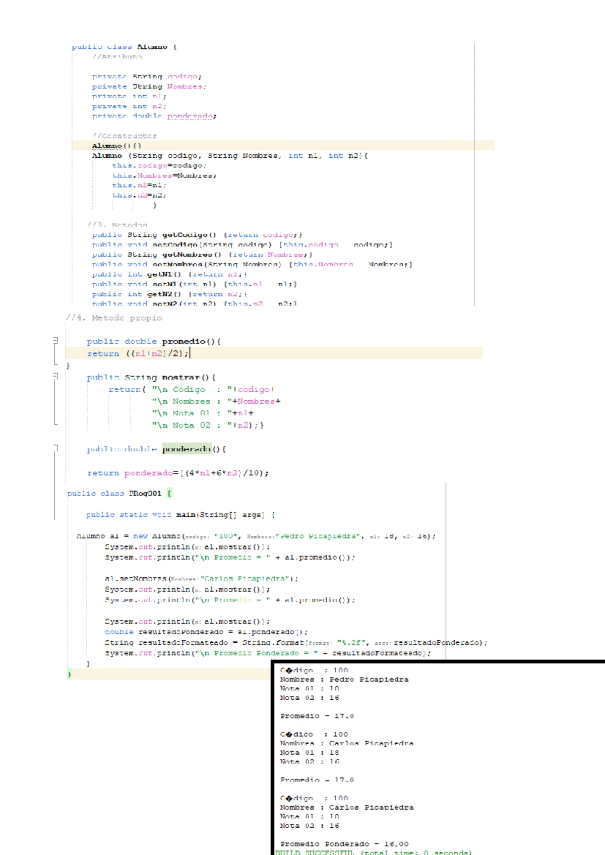Click the 'Alumno a1 = new Alumno(...)' instantiation line
Screen dimensions: 605x855
coord(256,536)
